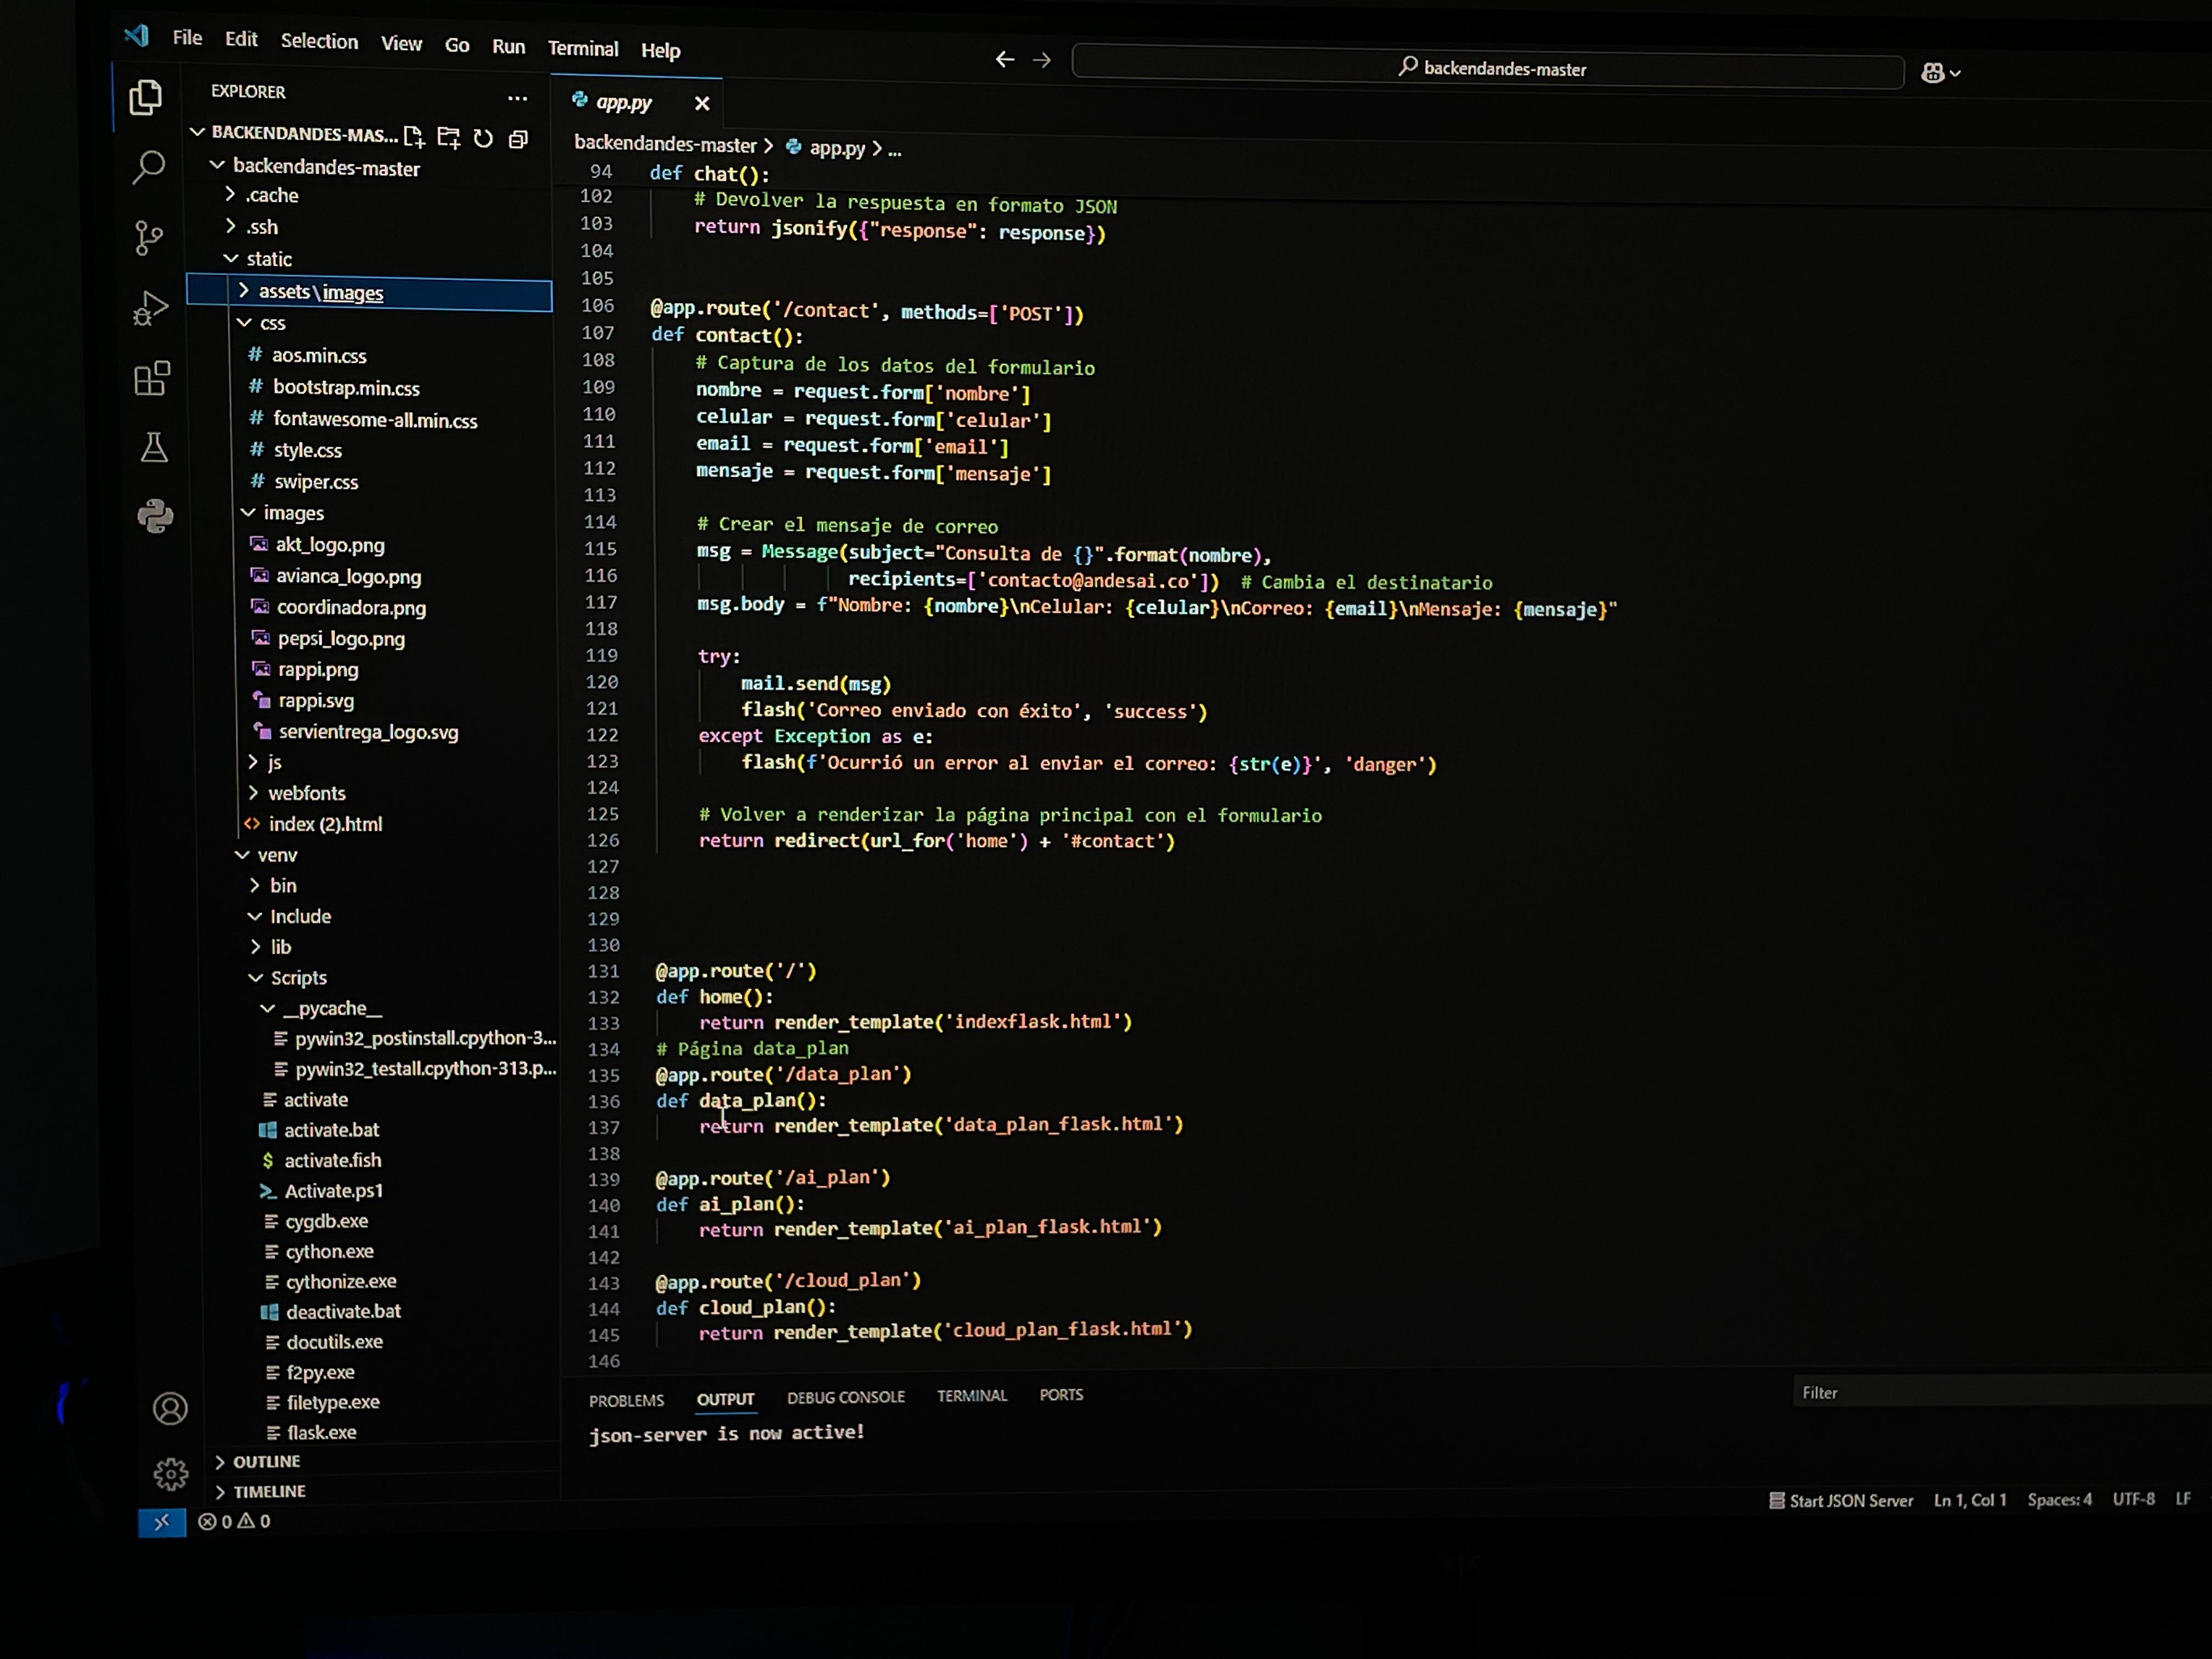Click Spaces: 4 indentation setting
The image size is (2212, 1659).
(x=2059, y=1499)
